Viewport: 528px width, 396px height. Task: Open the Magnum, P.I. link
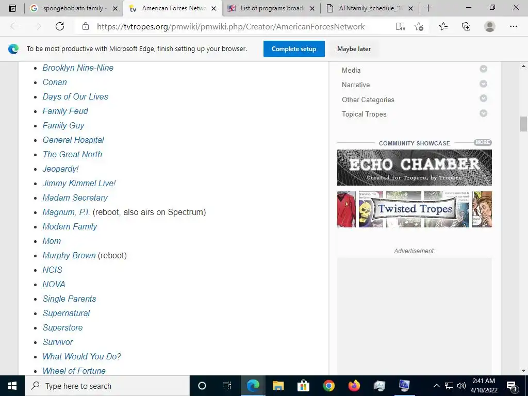click(x=67, y=212)
